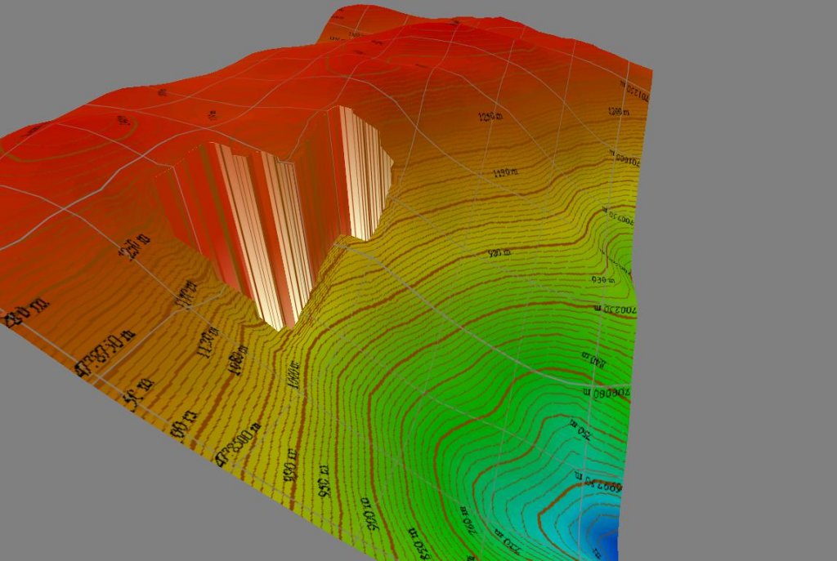The width and height of the screenshot is (837, 561).
Task: Click the 840 m contour label
Action: pyautogui.click(x=593, y=358)
